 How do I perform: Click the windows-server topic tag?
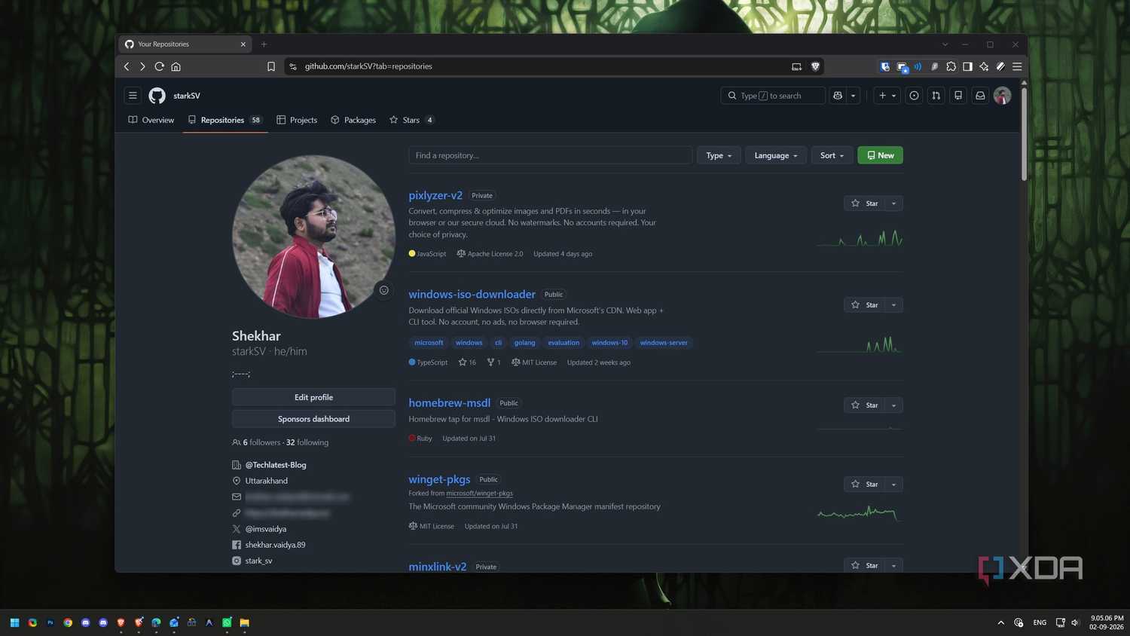point(664,343)
